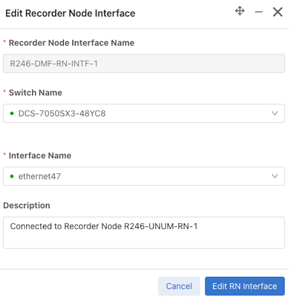Click the Description label

pyautogui.click(x=27, y=206)
